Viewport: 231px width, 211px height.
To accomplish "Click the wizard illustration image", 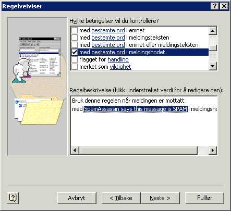I will (38, 86).
